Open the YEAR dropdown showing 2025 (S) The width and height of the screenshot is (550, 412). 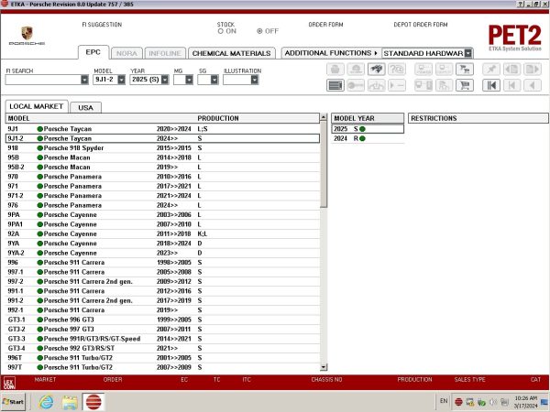pyautogui.click(x=165, y=80)
